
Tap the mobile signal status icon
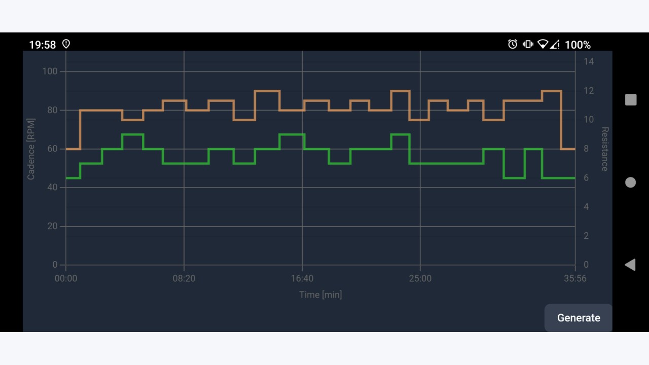pyautogui.click(x=555, y=44)
